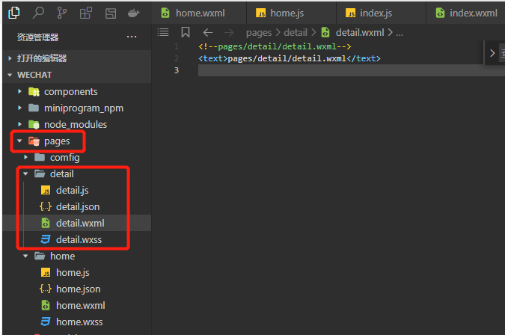Open the explorer panel more actions ellipsis
Screen dimensions: 505x335
pyautogui.click(x=132, y=37)
